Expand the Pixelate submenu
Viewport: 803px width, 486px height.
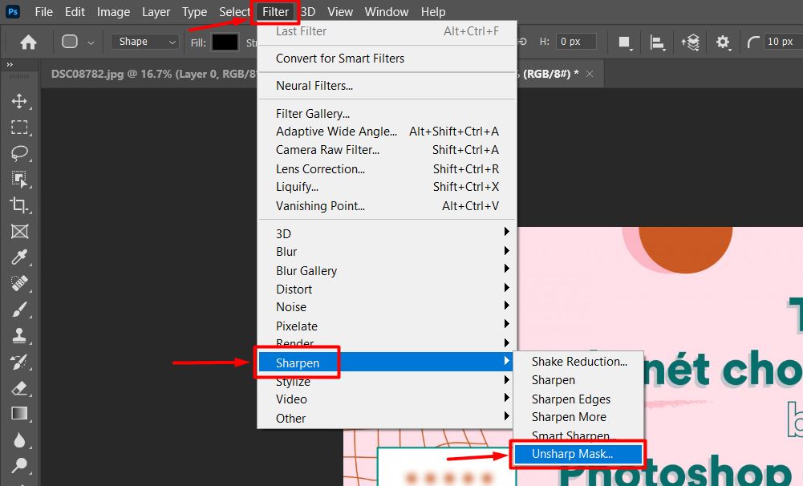pyautogui.click(x=387, y=326)
